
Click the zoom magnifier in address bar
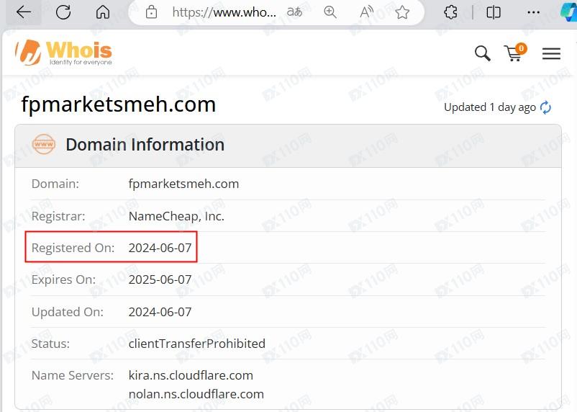[330, 12]
